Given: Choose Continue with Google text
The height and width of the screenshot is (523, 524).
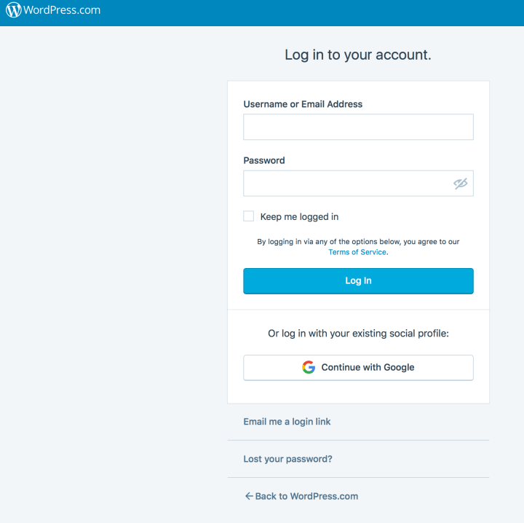Looking at the screenshot, I should (x=368, y=368).
